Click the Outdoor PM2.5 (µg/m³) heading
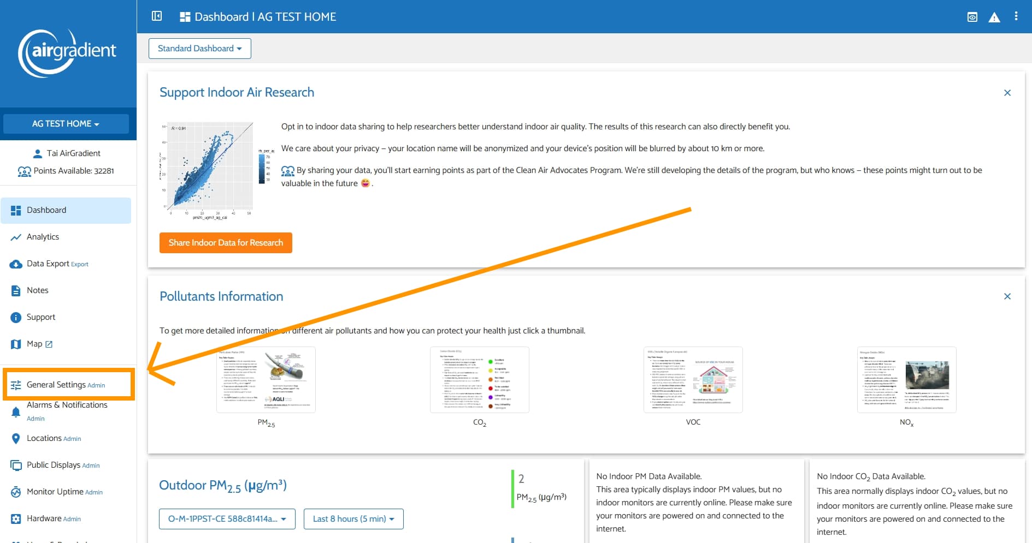 223,486
